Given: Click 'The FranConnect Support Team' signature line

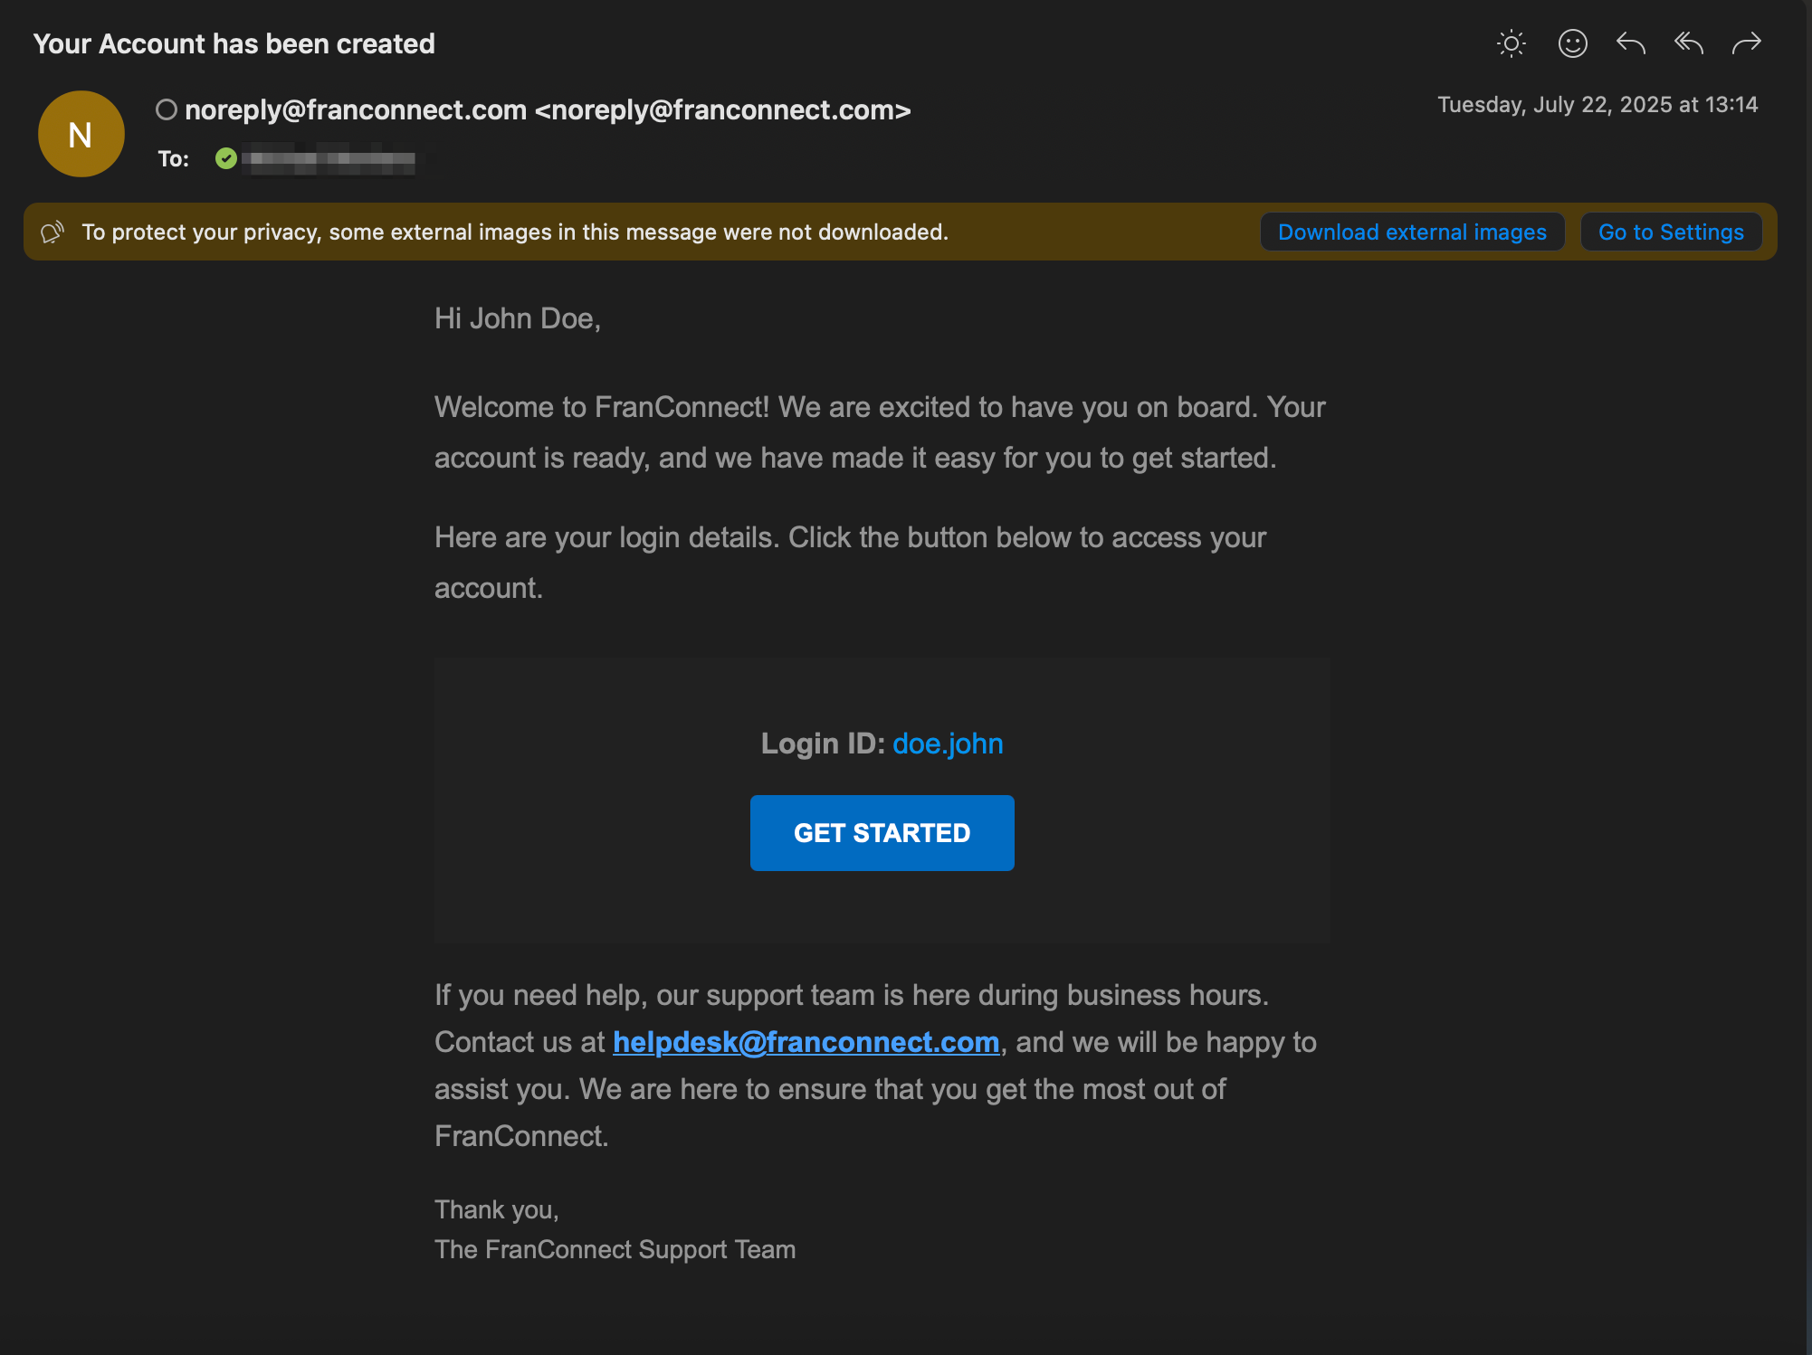Looking at the screenshot, I should coord(615,1249).
